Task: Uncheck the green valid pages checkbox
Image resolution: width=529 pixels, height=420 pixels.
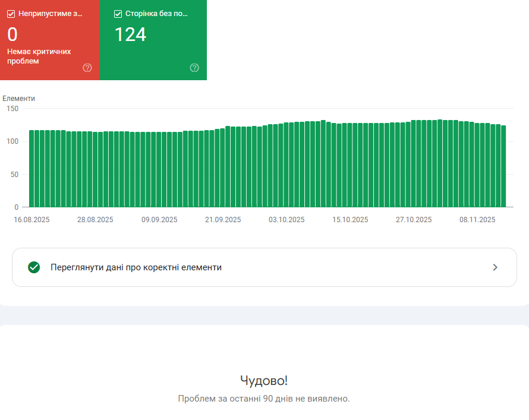Action: tap(118, 14)
